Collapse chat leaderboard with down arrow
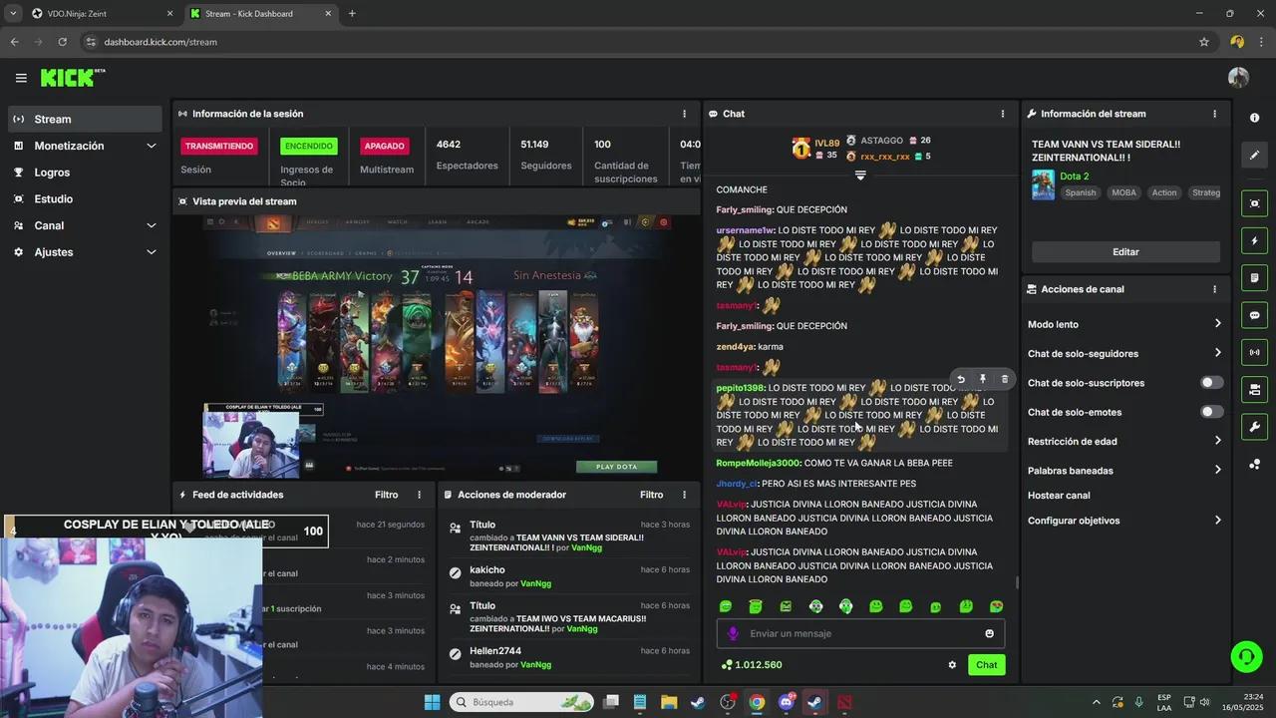 tap(860, 175)
